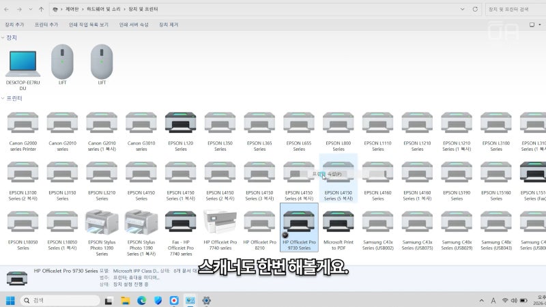This screenshot has width=546, height=307.
Task: Select the DESKTOP-EE7RUDU computer device
Action: tap(23, 70)
